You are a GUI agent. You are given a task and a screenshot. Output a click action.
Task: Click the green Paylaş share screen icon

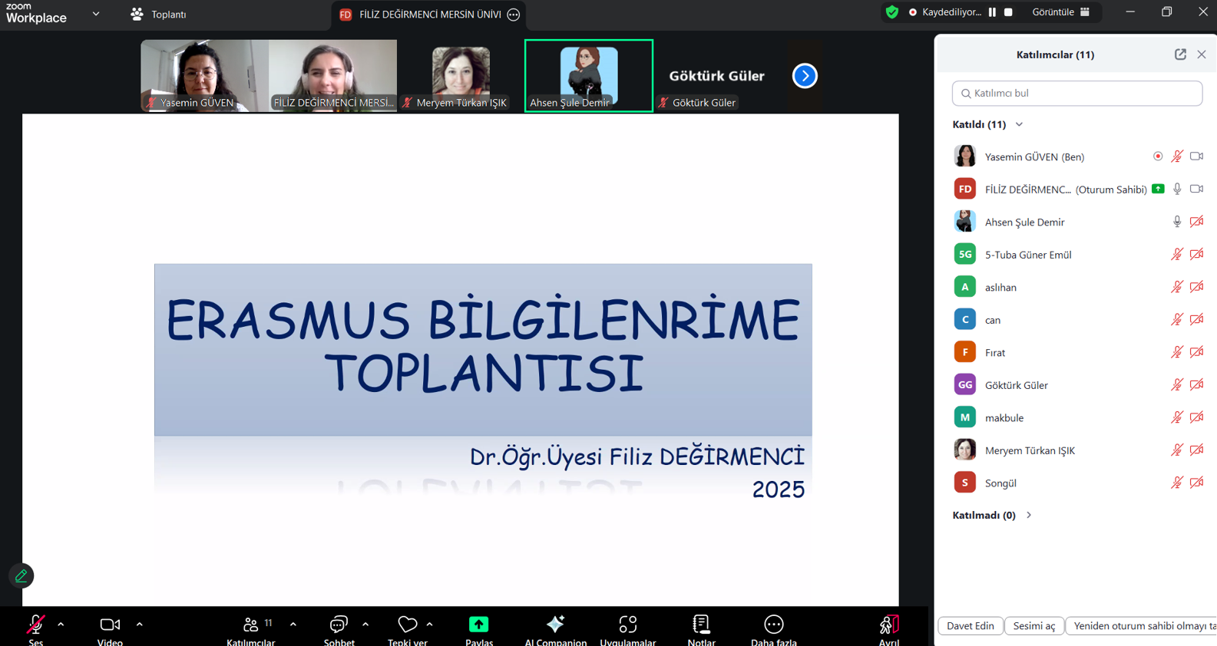pyautogui.click(x=478, y=625)
